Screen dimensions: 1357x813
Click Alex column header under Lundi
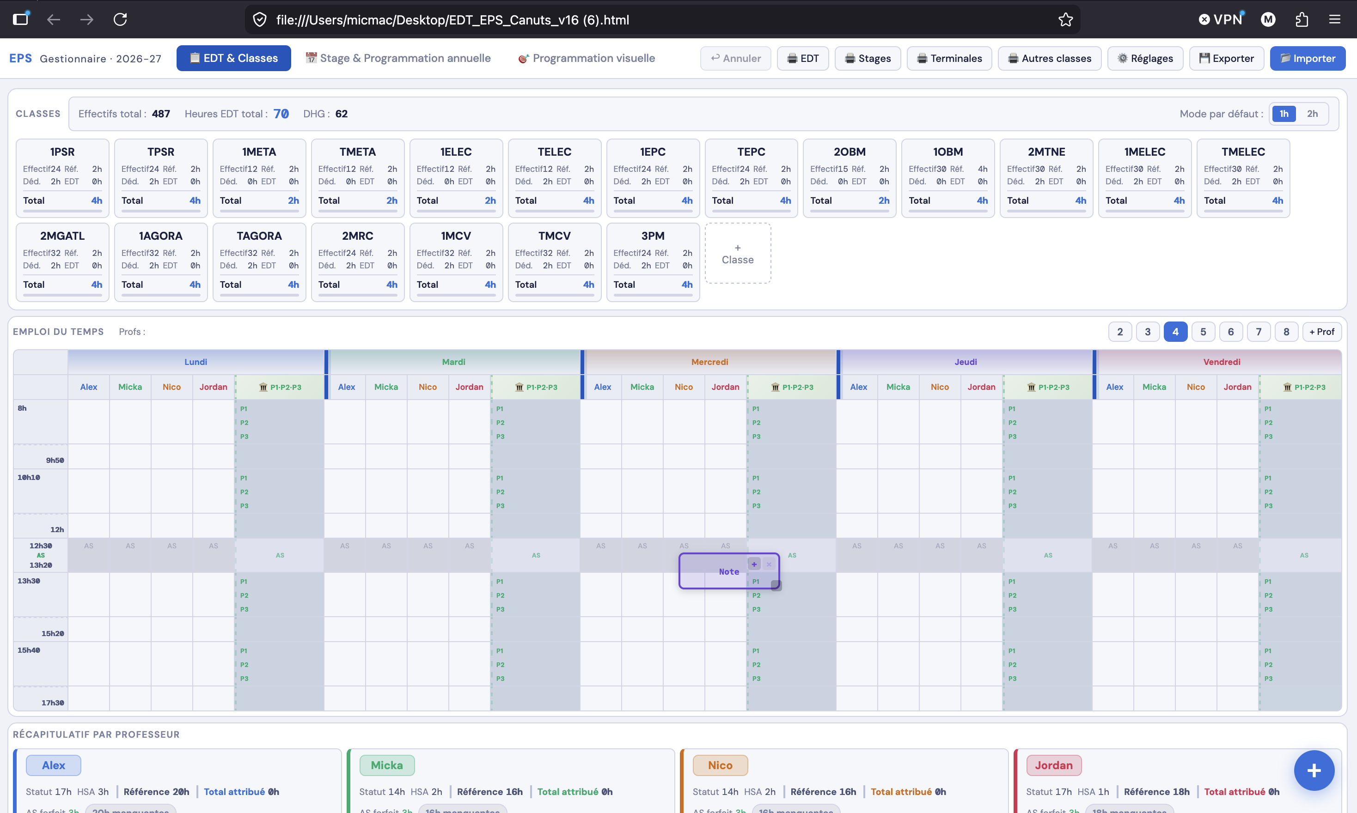89,387
